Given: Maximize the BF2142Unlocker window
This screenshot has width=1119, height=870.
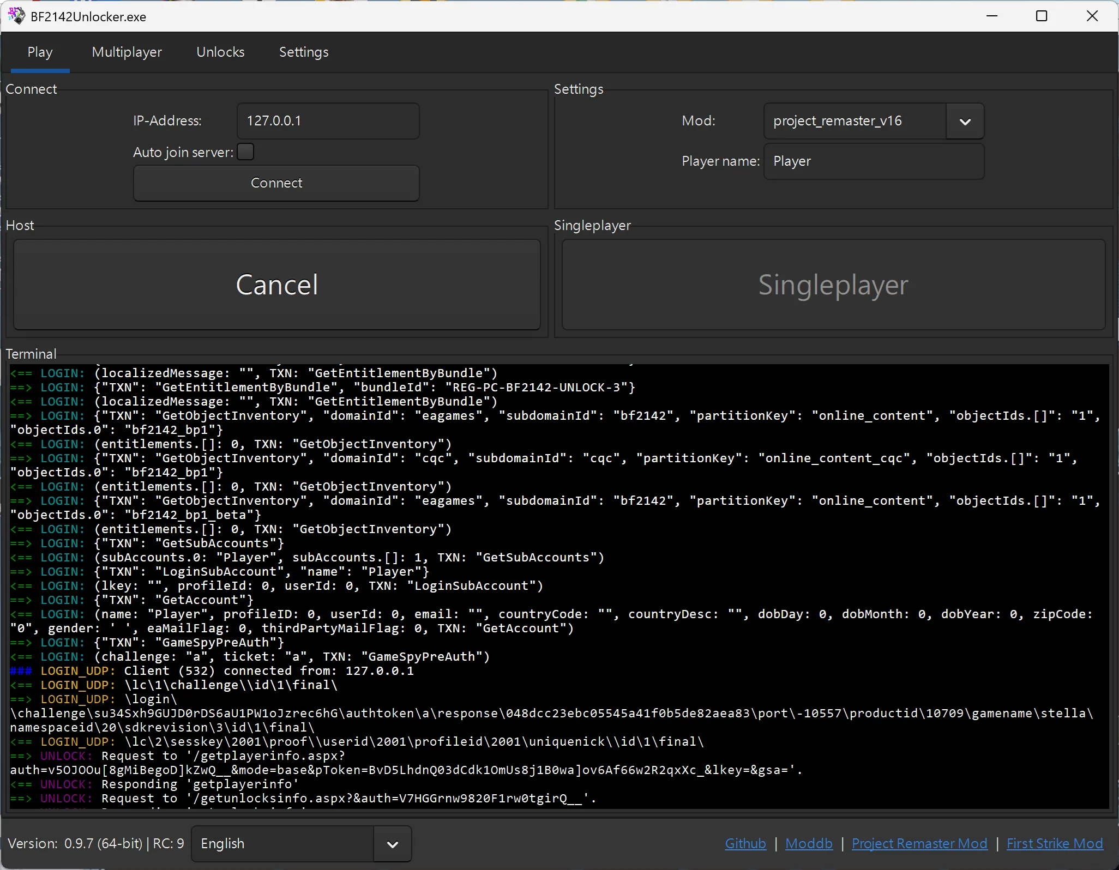Looking at the screenshot, I should [1042, 16].
